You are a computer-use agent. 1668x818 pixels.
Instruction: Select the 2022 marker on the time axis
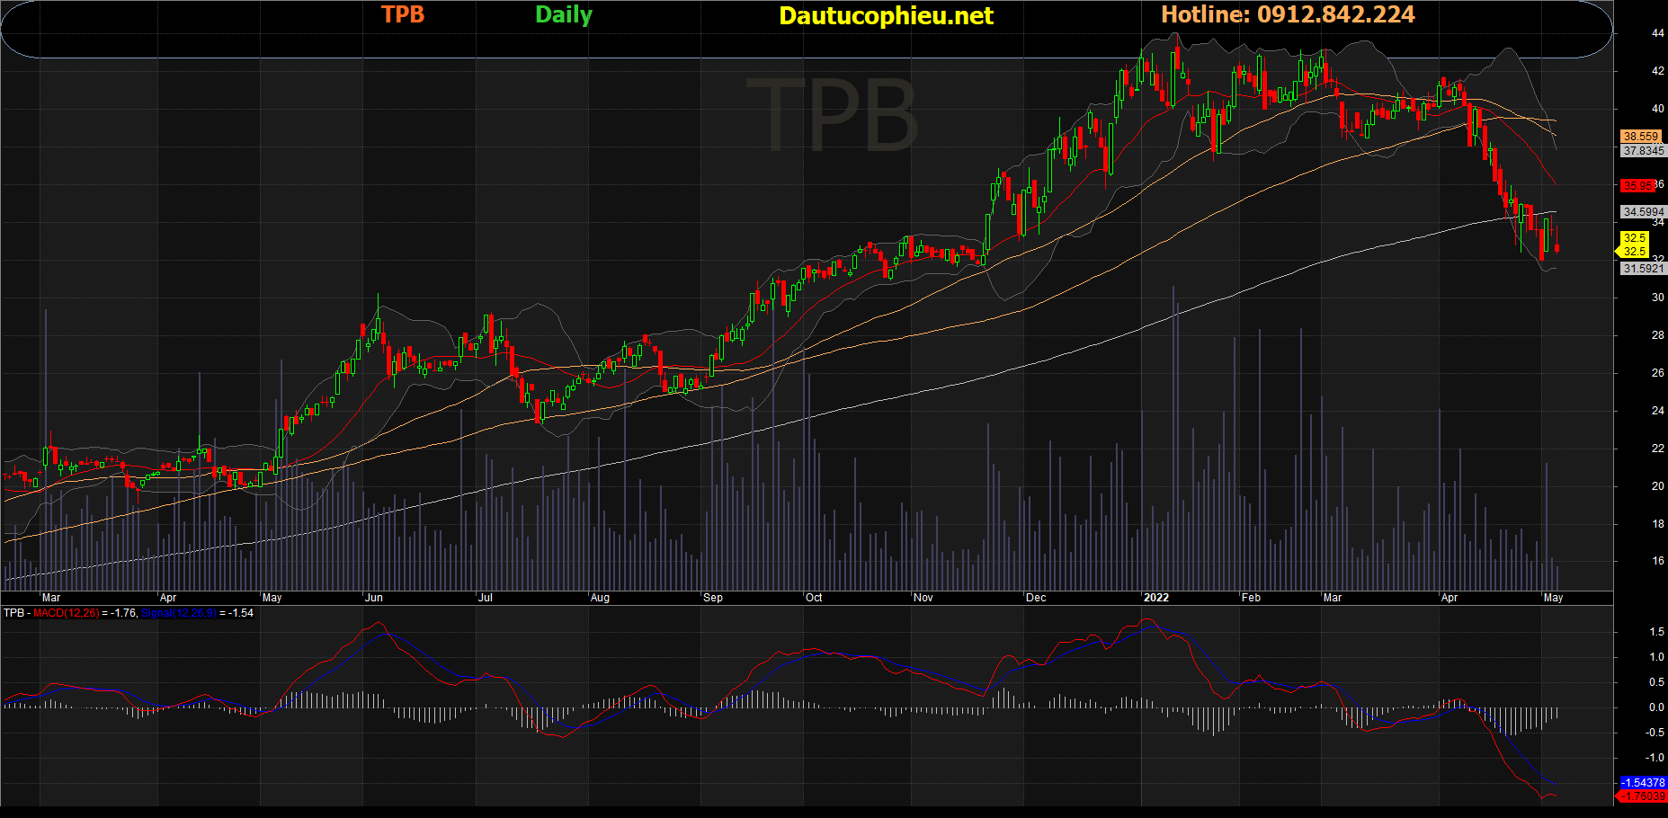point(1155,598)
